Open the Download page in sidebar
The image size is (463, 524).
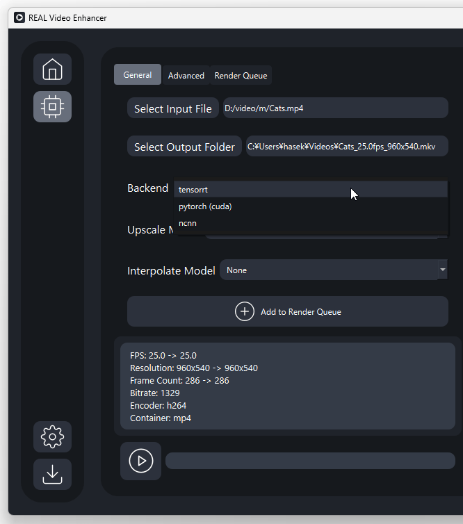tap(52, 474)
